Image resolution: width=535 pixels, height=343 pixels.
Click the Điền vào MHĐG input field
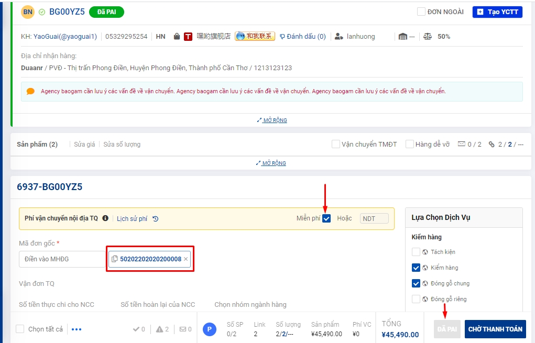[62, 259]
